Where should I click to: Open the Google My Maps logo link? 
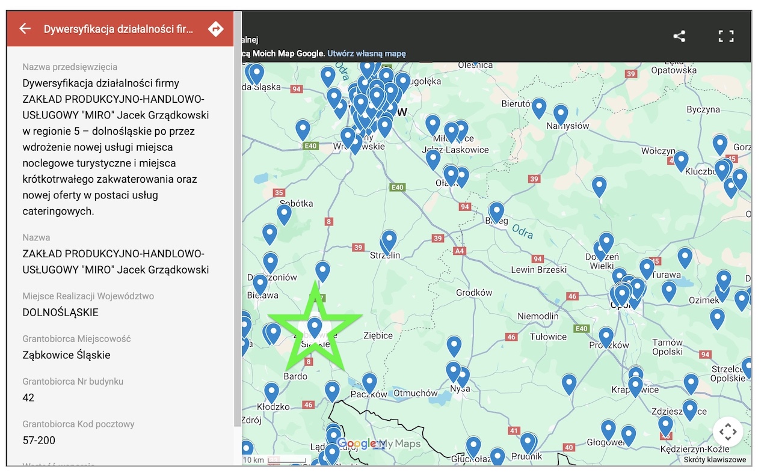[x=378, y=444]
